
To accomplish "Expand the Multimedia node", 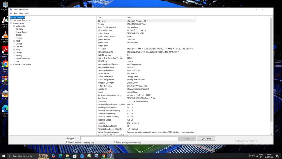I will [x=14, y=26].
